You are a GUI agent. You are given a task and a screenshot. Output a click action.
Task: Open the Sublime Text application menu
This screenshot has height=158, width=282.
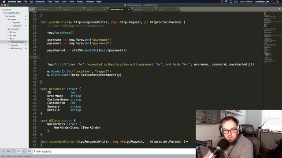tap(15, 2)
